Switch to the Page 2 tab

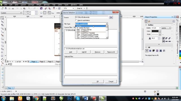[42, 62]
